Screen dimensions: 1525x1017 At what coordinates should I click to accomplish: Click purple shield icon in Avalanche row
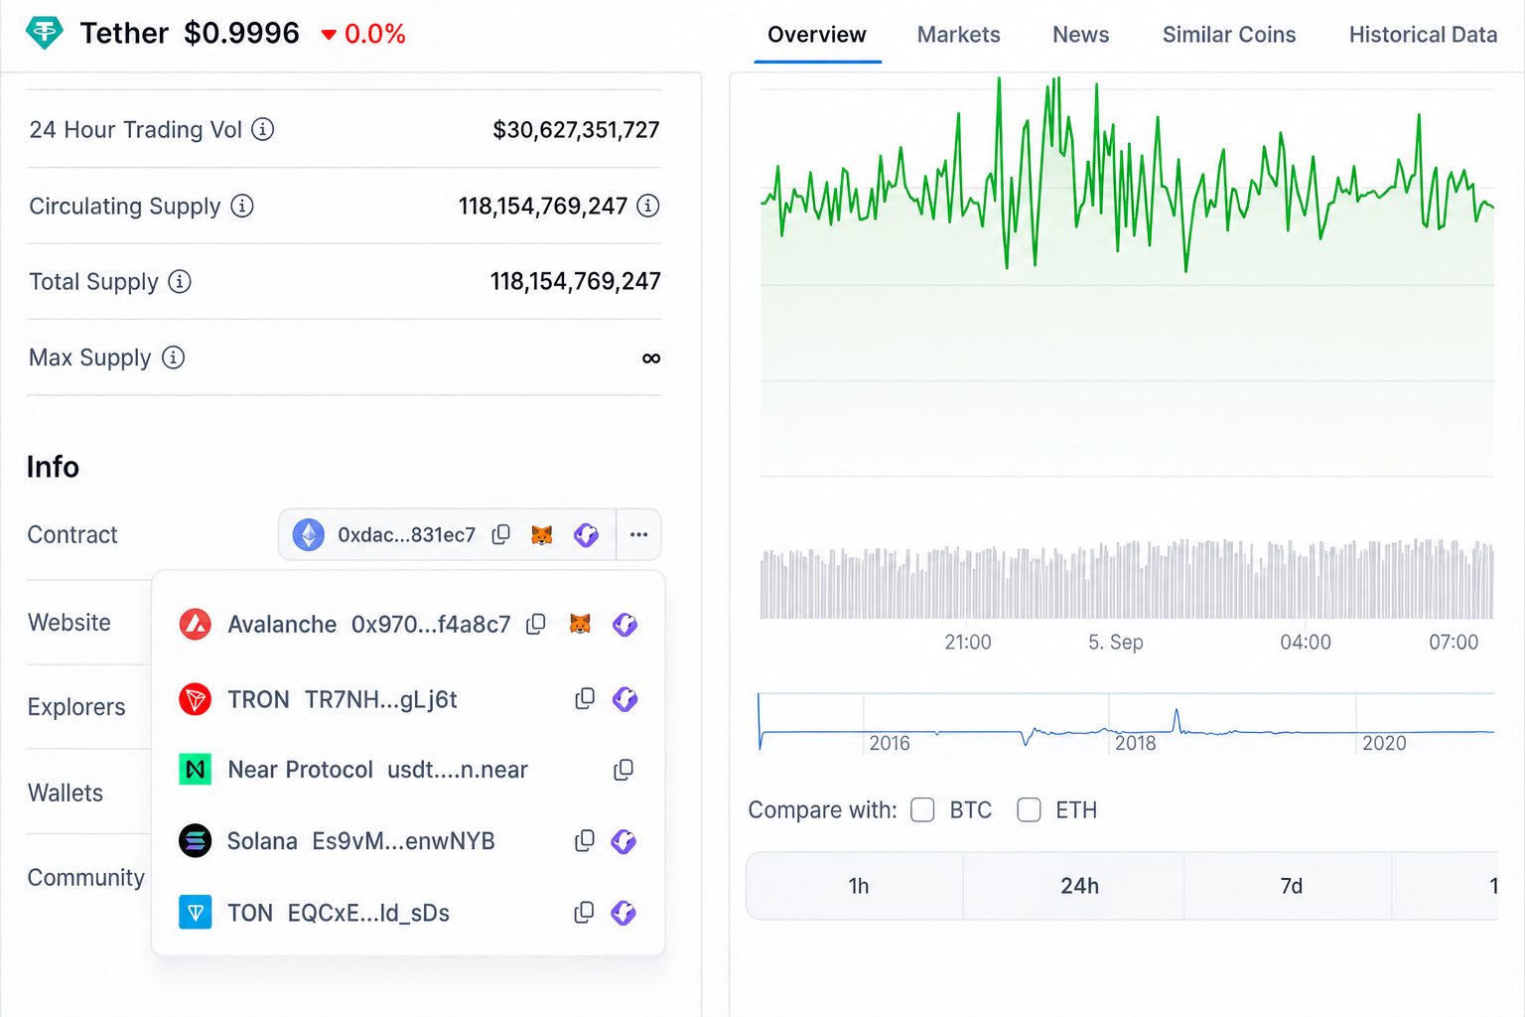[x=624, y=624]
